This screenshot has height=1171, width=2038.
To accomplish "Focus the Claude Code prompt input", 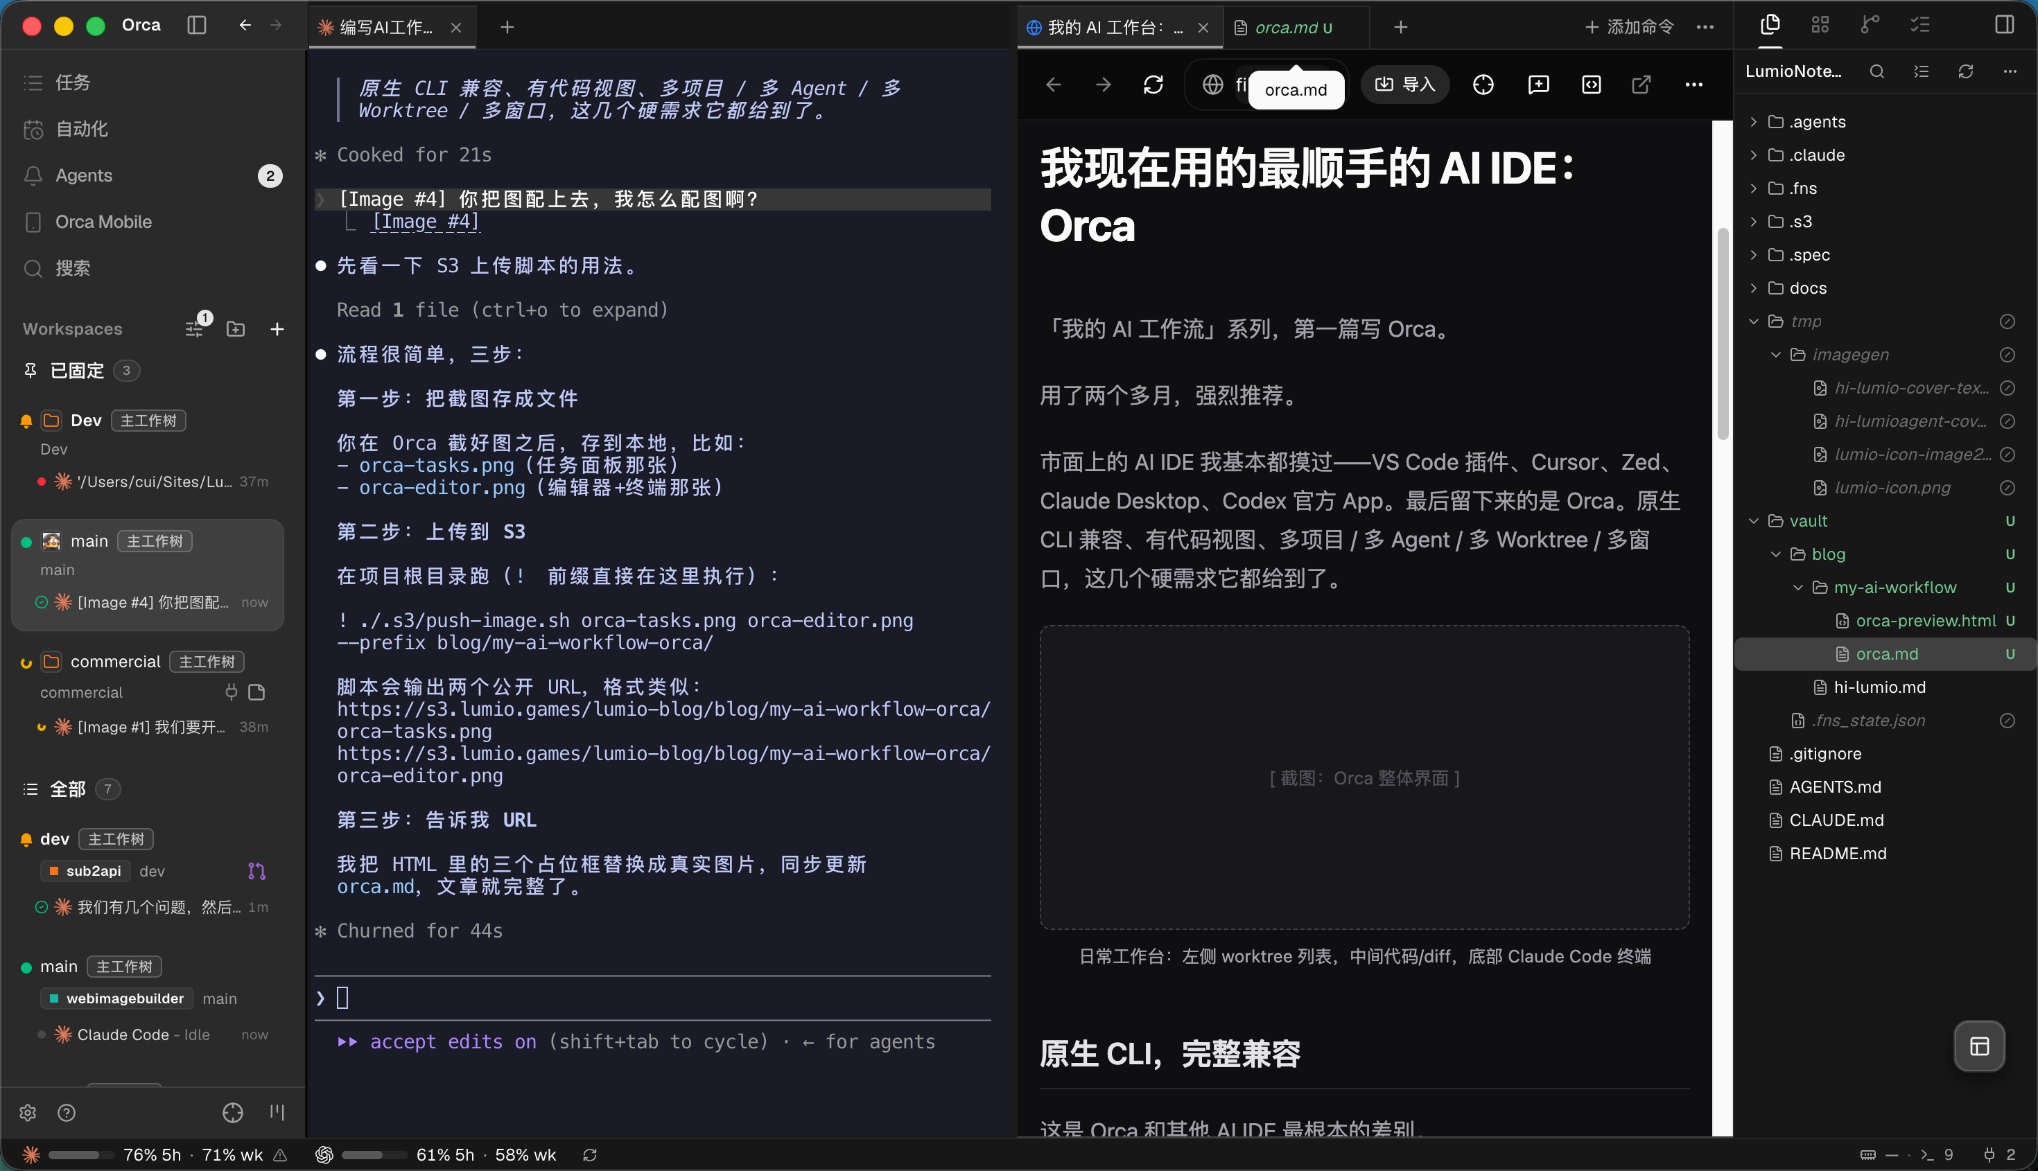I will (653, 998).
